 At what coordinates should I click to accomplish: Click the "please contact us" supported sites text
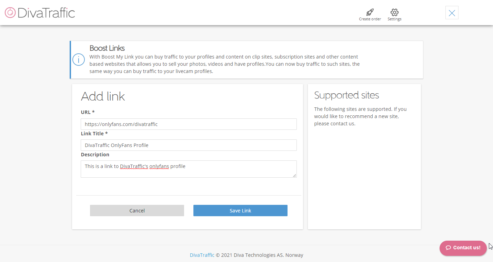coord(334,124)
